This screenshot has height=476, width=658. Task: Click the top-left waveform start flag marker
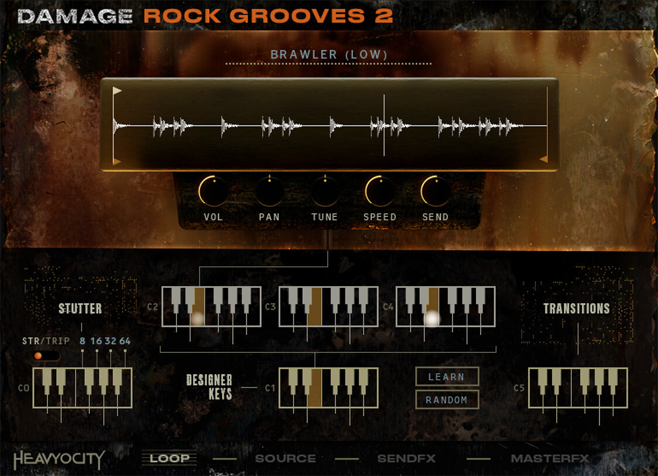click(x=117, y=91)
